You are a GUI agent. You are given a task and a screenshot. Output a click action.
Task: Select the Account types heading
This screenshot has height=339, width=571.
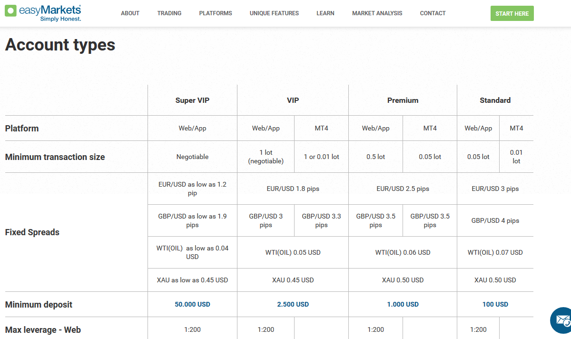pos(60,45)
